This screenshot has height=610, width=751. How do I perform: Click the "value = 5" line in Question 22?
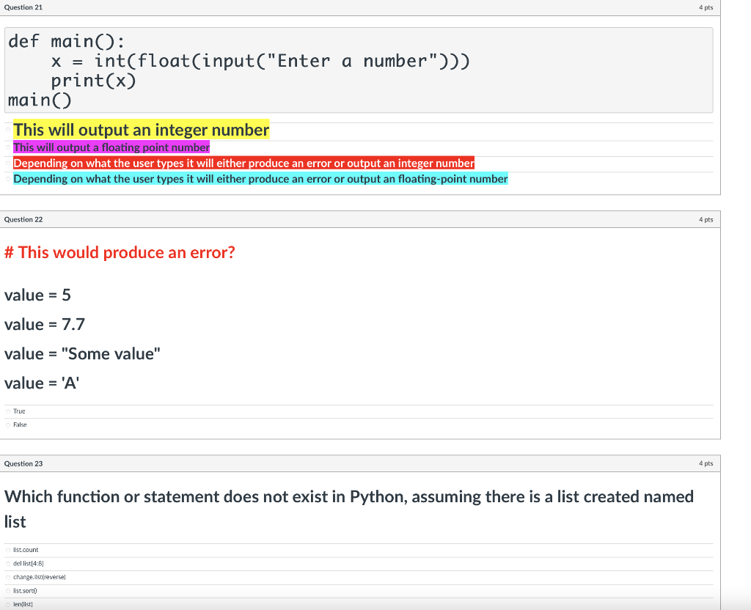point(37,295)
